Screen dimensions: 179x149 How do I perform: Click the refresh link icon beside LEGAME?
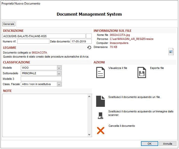point(89,47)
